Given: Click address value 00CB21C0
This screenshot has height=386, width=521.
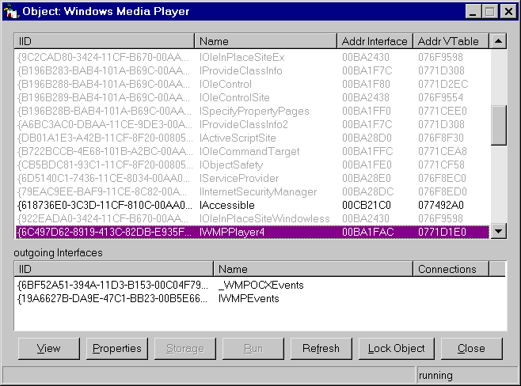Looking at the screenshot, I should pos(367,205).
